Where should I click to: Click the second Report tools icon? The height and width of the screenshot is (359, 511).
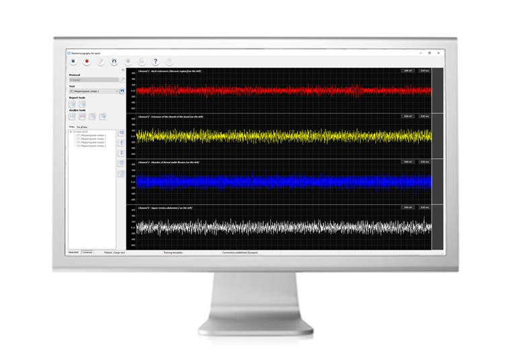click(82, 104)
